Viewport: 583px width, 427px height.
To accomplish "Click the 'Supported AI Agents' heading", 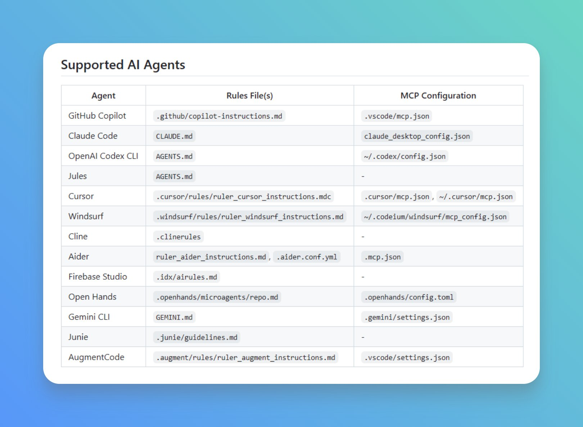I will point(123,65).
